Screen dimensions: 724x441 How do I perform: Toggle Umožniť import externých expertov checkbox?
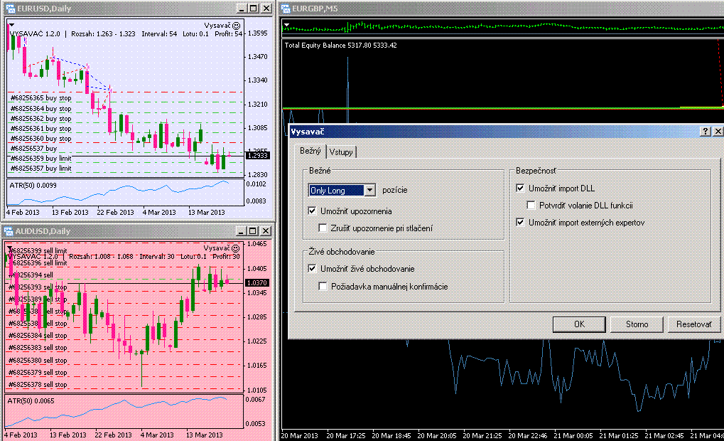pyautogui.click(x=520, y=223)
